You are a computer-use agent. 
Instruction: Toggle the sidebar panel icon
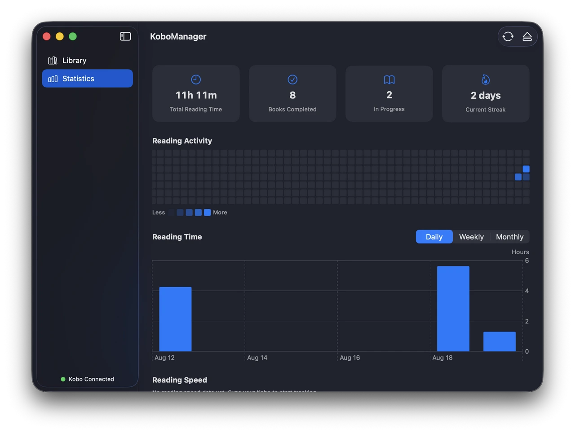tap(125, 36)
